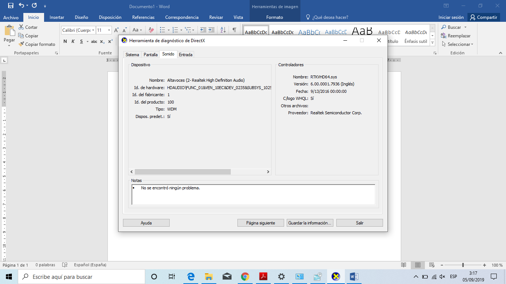Click the right arrow of Dispositivo scrollbar
The image size is (506, 284).
click(268, 172)
